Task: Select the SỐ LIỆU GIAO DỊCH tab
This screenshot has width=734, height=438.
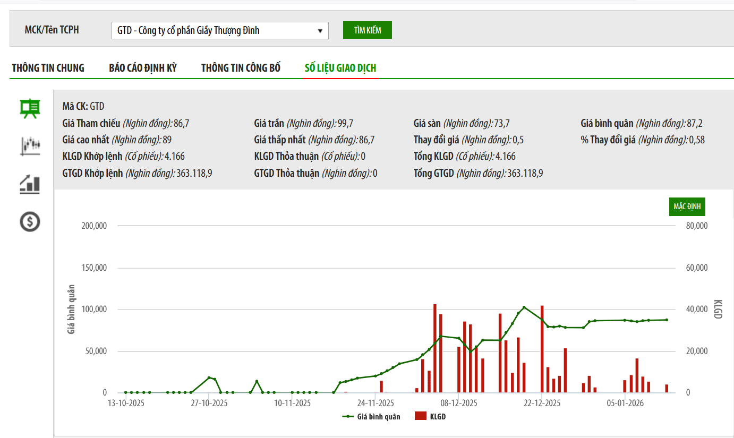Action: click(x=340, y=68)
